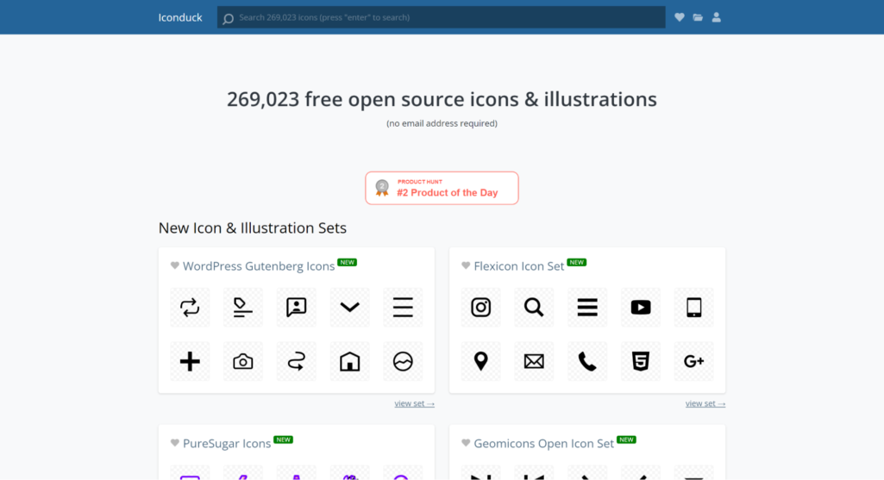
Task: Click the envelope mail icon
Action: pos(534,361)
